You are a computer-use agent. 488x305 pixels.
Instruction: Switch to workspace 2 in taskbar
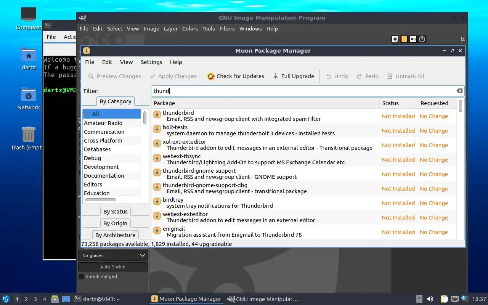[x=26, y=299]
